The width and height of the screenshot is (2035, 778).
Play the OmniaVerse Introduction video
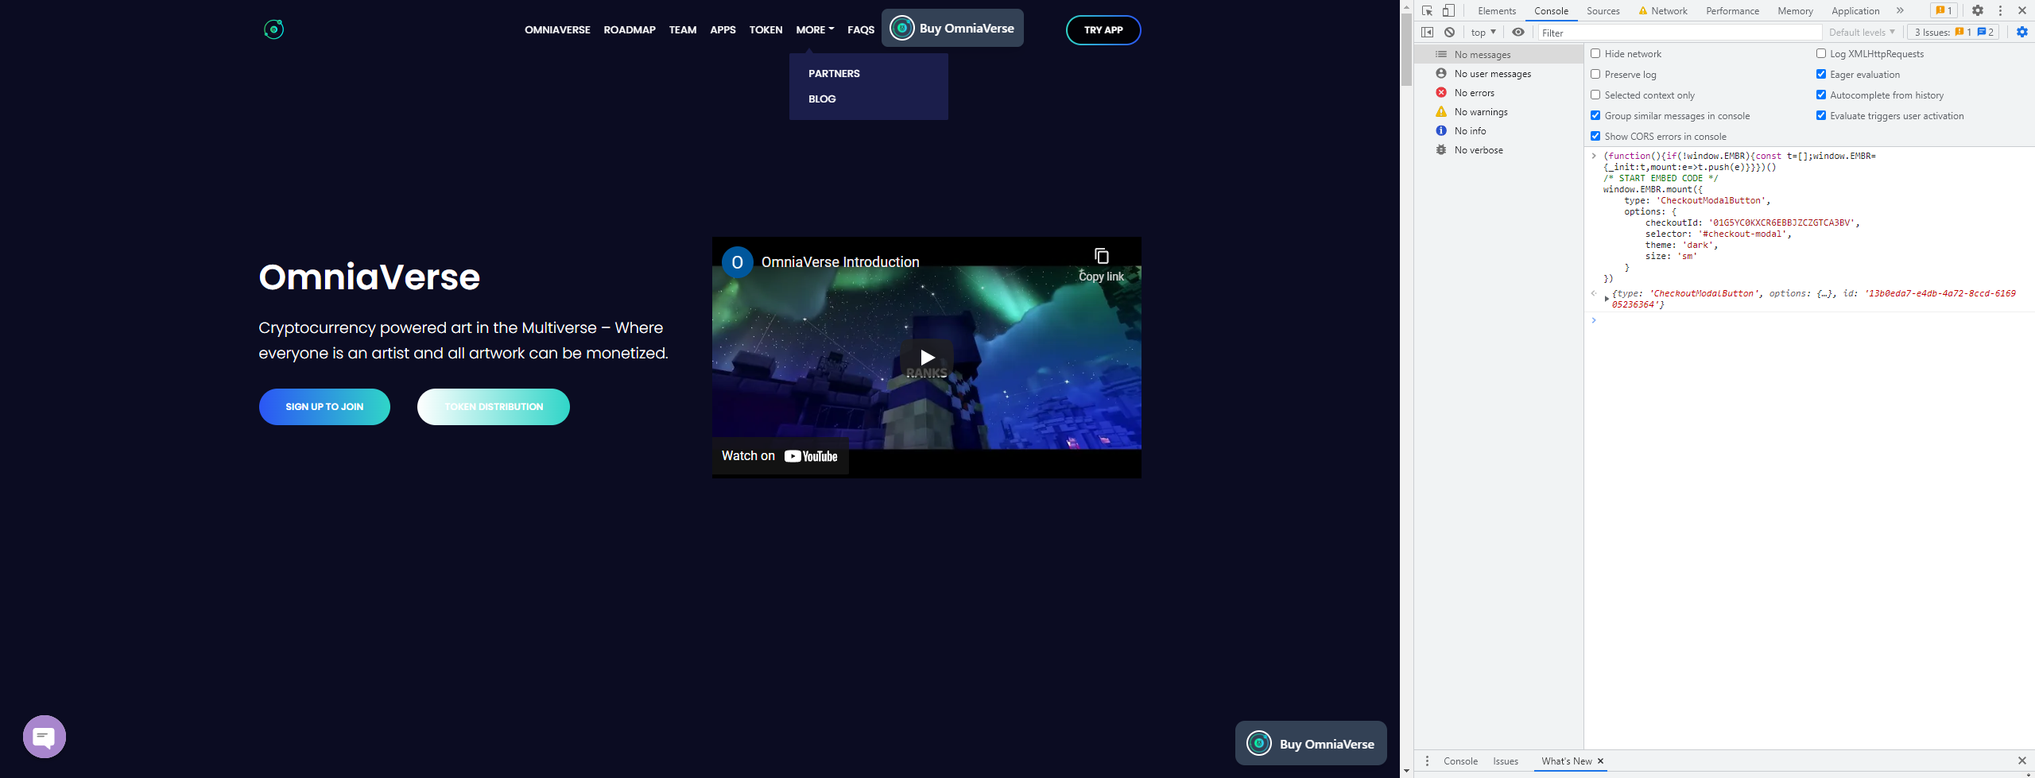point(927,358)
